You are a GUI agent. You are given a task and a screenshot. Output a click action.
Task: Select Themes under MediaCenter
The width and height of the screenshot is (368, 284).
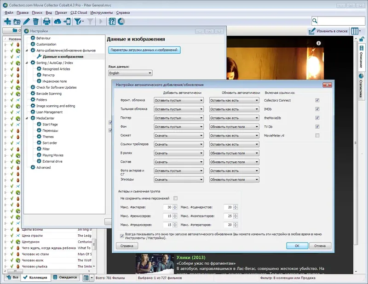click(48, 136)
